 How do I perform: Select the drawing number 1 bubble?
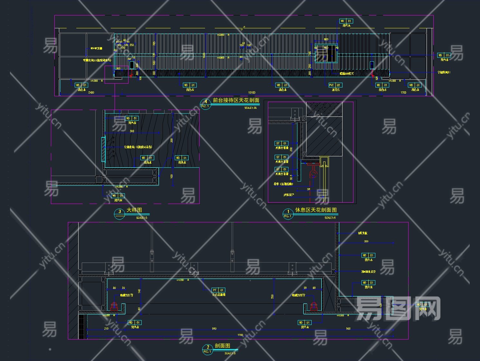click(x=288, y=214)
